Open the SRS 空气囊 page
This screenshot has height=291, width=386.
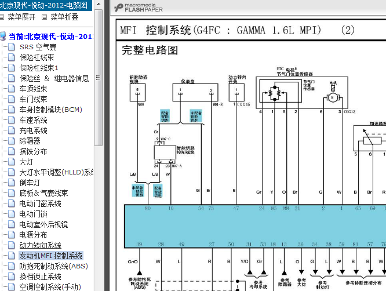tap(38, 47)
